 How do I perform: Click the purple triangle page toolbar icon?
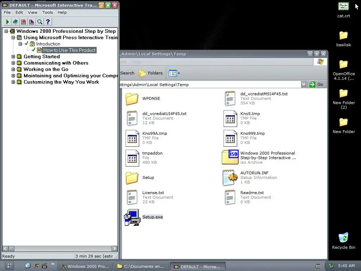pyautogui.click(x=31, y=22)
